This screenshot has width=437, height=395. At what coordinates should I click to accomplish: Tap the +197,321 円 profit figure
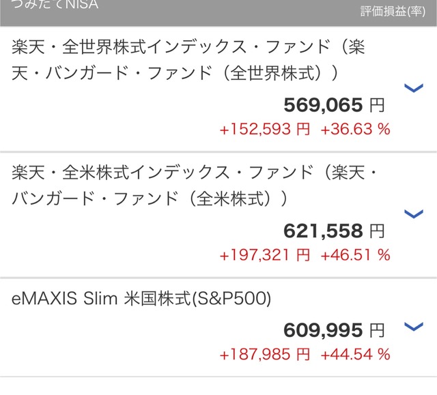click(x=264, y=255)
